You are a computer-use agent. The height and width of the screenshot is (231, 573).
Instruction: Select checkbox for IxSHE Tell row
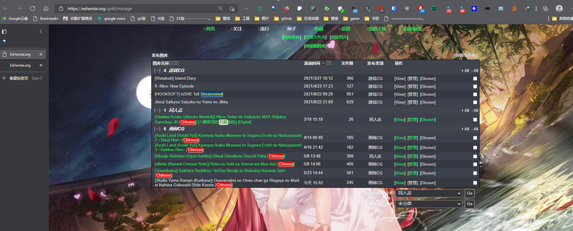tap(475, 94)
